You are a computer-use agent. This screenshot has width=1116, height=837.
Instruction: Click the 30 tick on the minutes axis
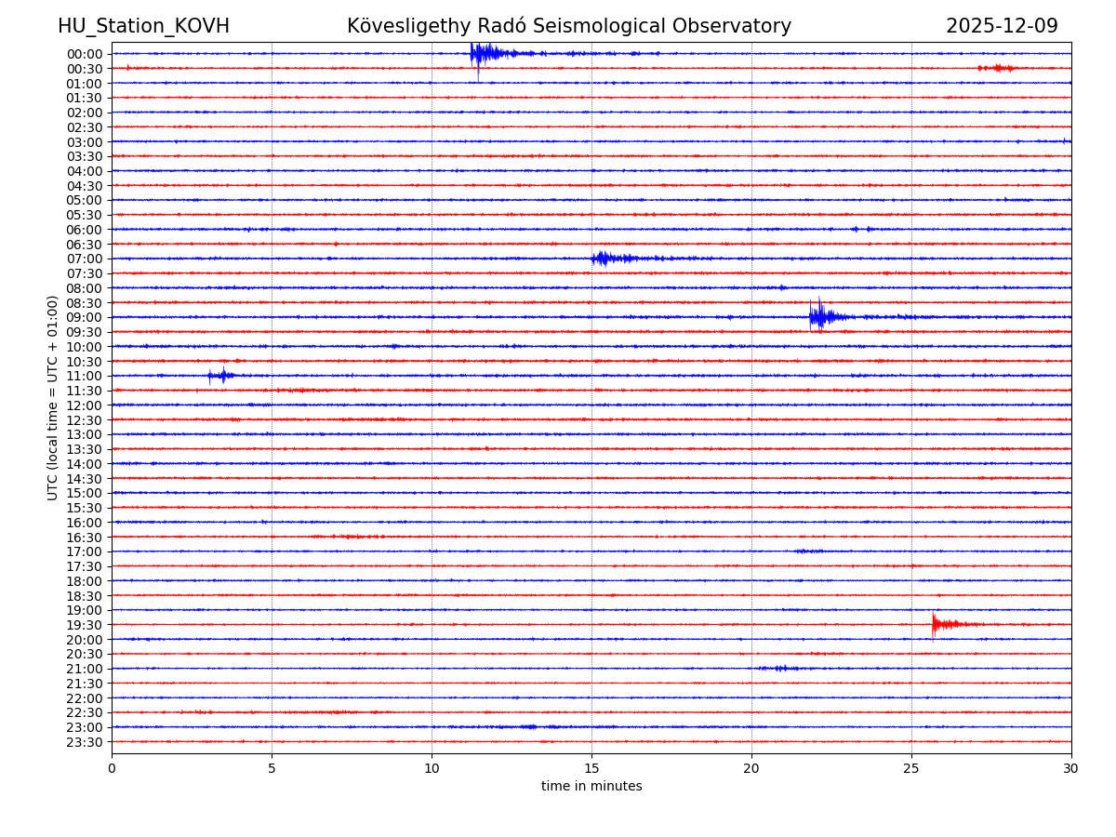tap(1070, 768)
